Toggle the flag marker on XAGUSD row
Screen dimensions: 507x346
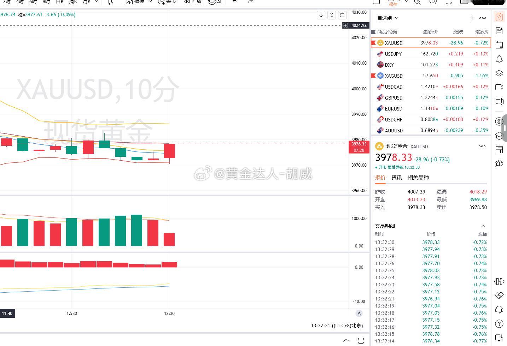click(373, 76)
